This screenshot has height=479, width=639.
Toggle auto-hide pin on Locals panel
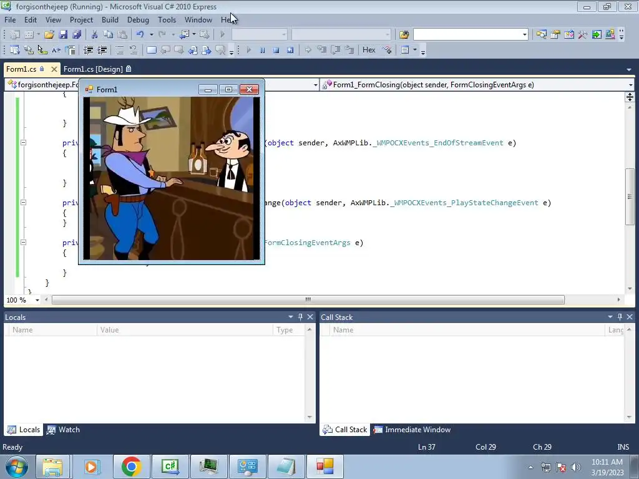click(300, 316)
